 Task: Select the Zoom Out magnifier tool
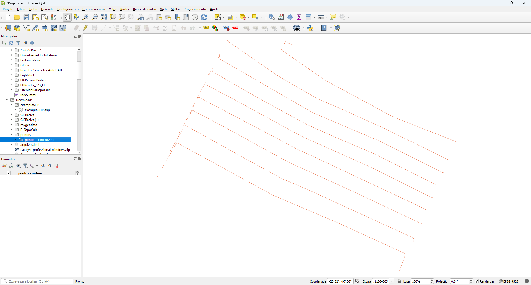coord(95,17)
